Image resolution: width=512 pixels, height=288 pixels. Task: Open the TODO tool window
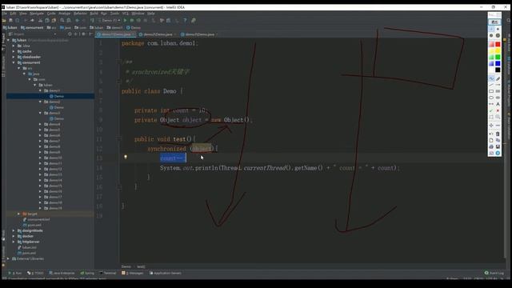click(x=35, y=273)
